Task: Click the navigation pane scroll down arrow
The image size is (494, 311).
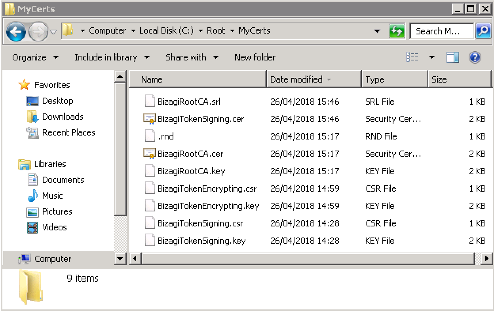Action: click(120, 259)
